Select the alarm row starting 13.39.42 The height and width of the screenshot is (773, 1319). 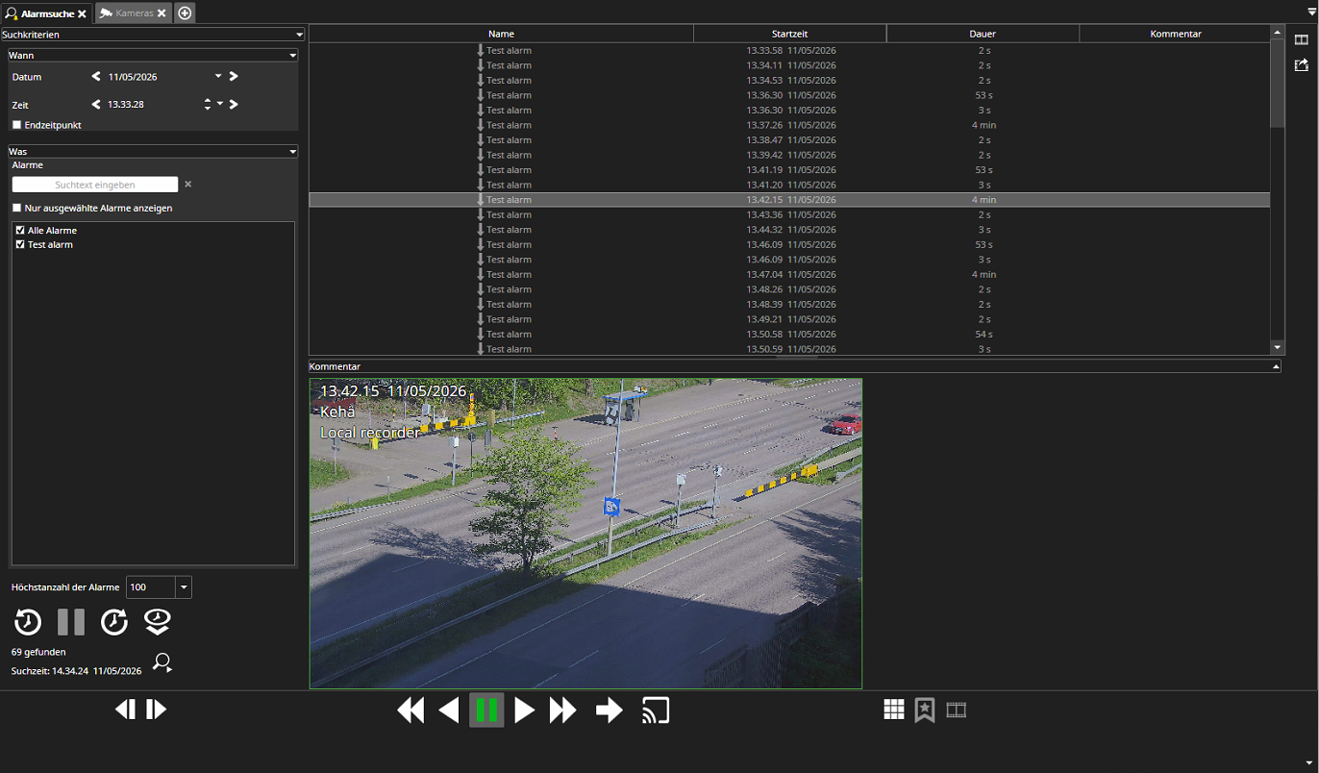(x=789, y=155)
